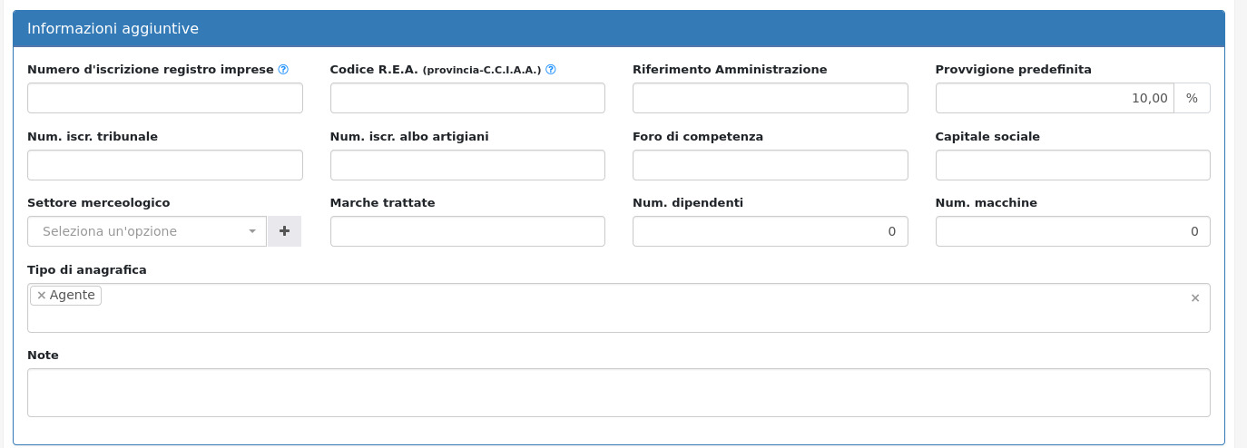Click Marche trattate input box
Screen dimensions: 1247x448
(467, 231)
